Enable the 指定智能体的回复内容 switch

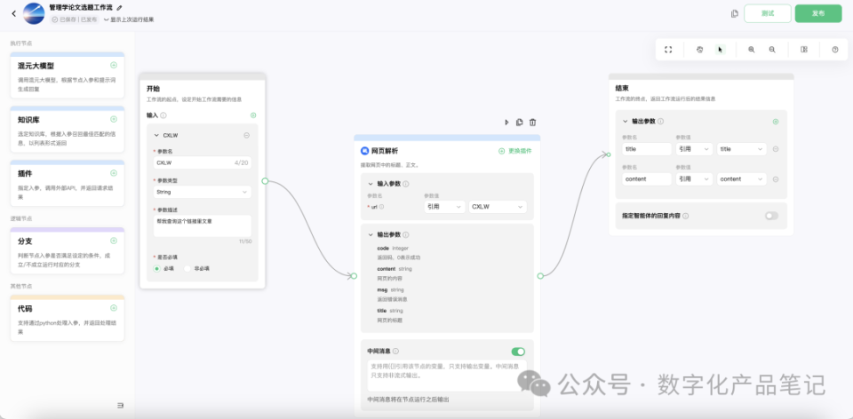(771, 216)
